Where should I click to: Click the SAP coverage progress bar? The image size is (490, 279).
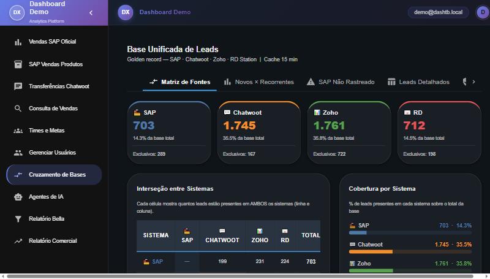click(410, 233)
